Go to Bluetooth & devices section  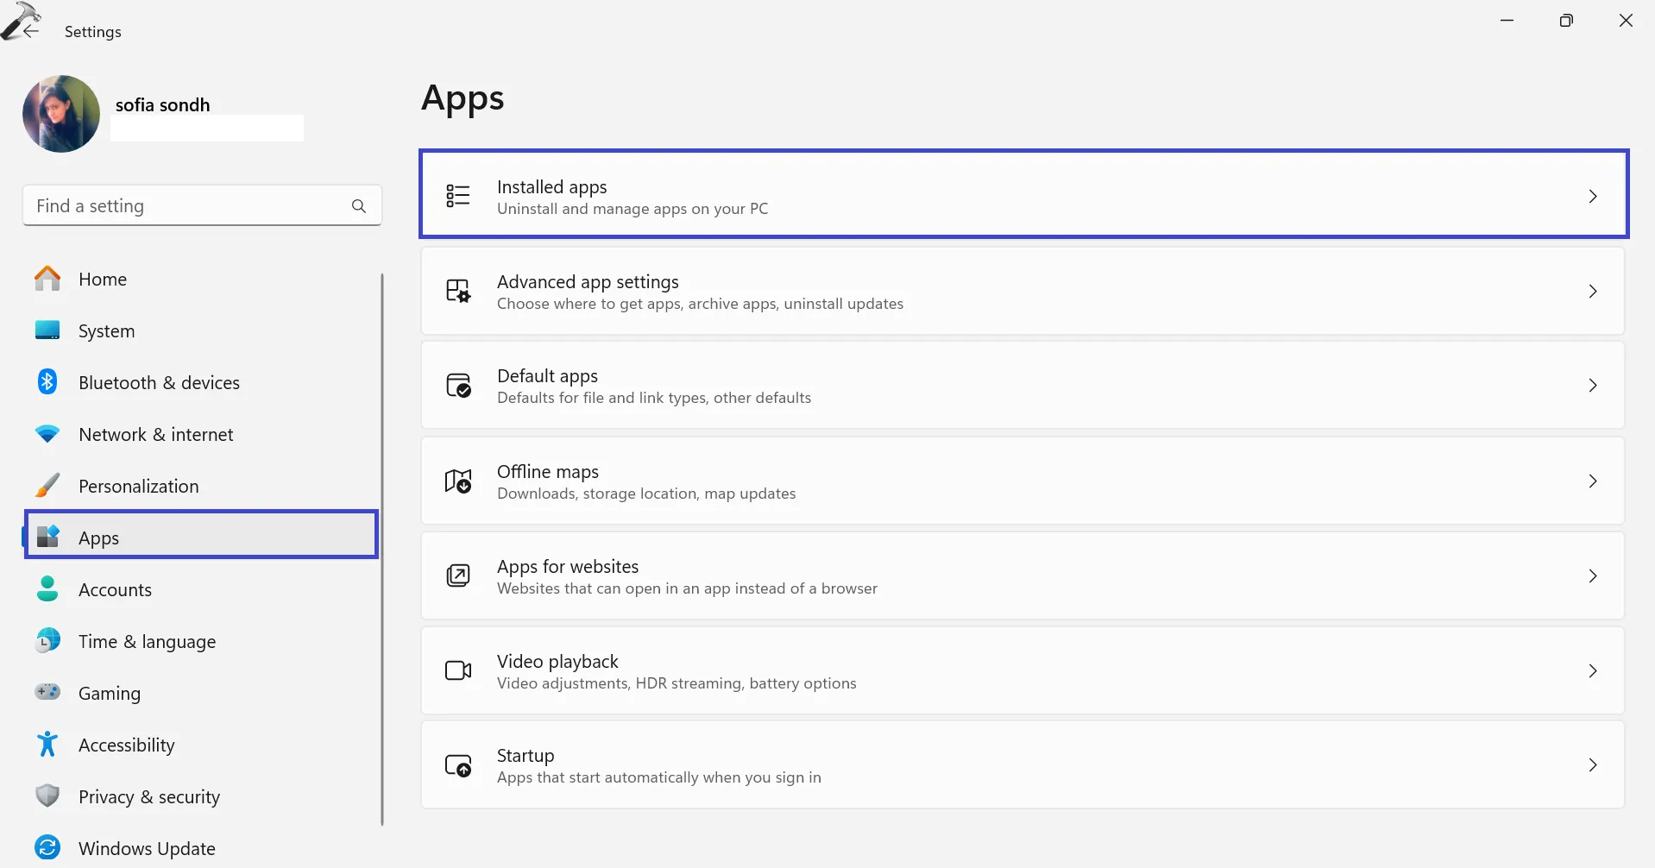(x=159, y=382)
